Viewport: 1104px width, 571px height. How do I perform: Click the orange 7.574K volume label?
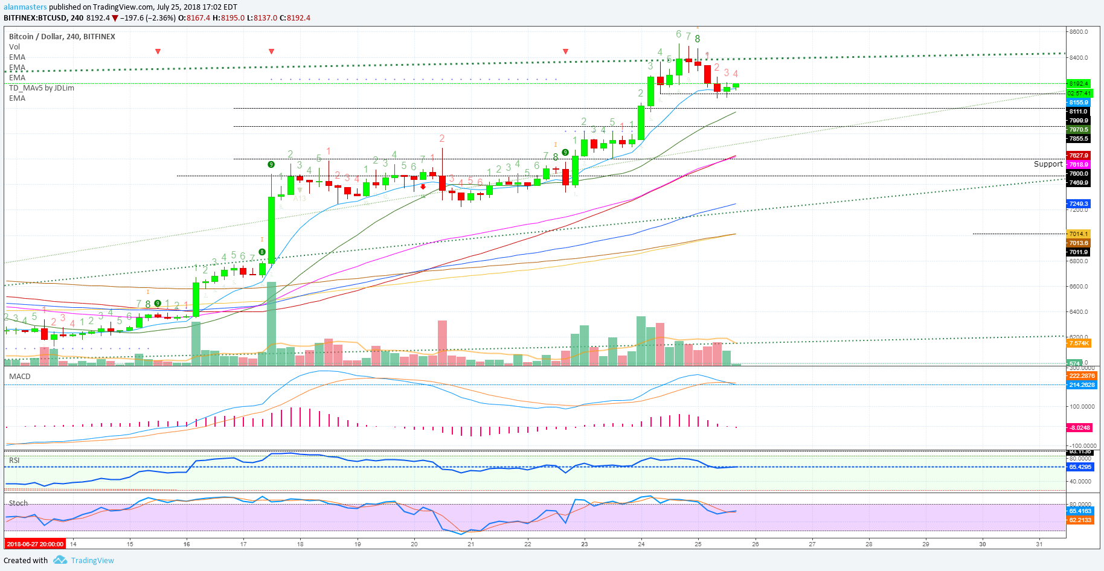(1079, 343)
